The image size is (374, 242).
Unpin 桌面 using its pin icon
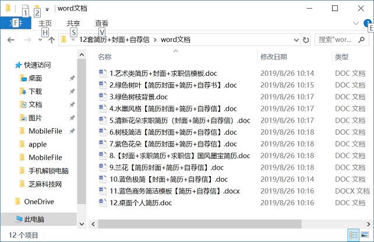(x=72, y=78)
